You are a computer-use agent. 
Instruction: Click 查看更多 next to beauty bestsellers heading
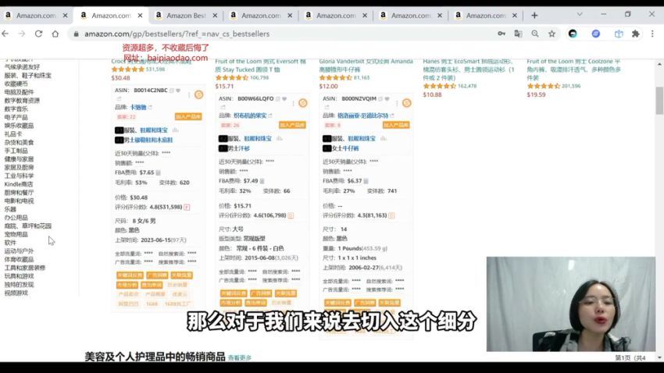[240, 357]
